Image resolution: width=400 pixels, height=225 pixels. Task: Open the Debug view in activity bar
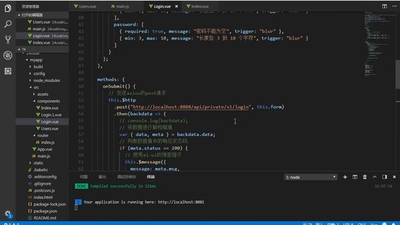coord(7,55)
